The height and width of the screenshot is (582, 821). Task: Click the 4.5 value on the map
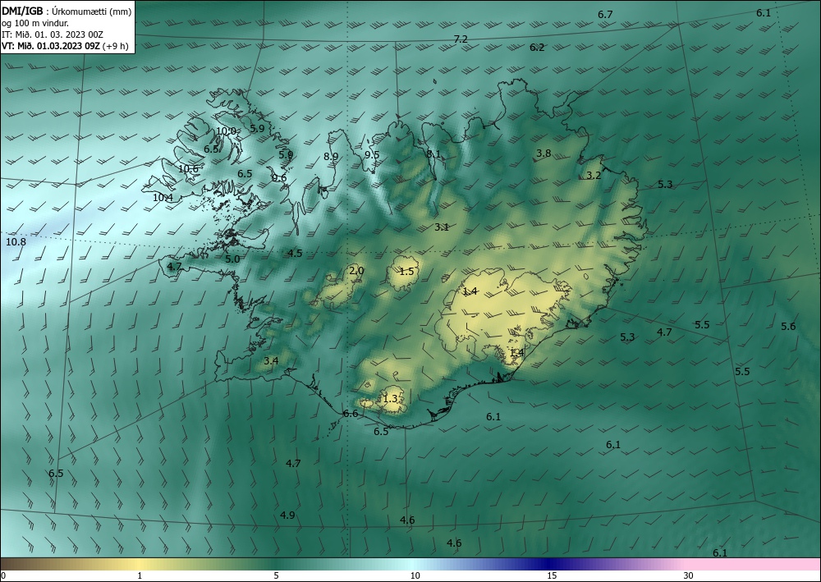point(296,254)
